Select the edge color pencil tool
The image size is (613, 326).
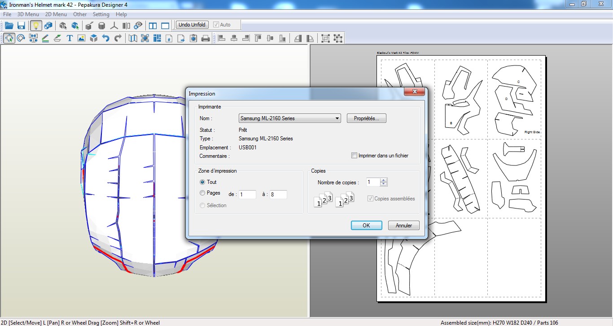coord(45,39)
